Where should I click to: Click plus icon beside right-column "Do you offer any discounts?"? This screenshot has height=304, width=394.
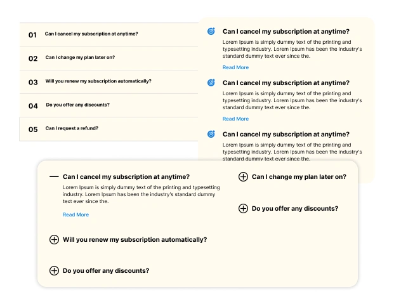tap(243, 208)
